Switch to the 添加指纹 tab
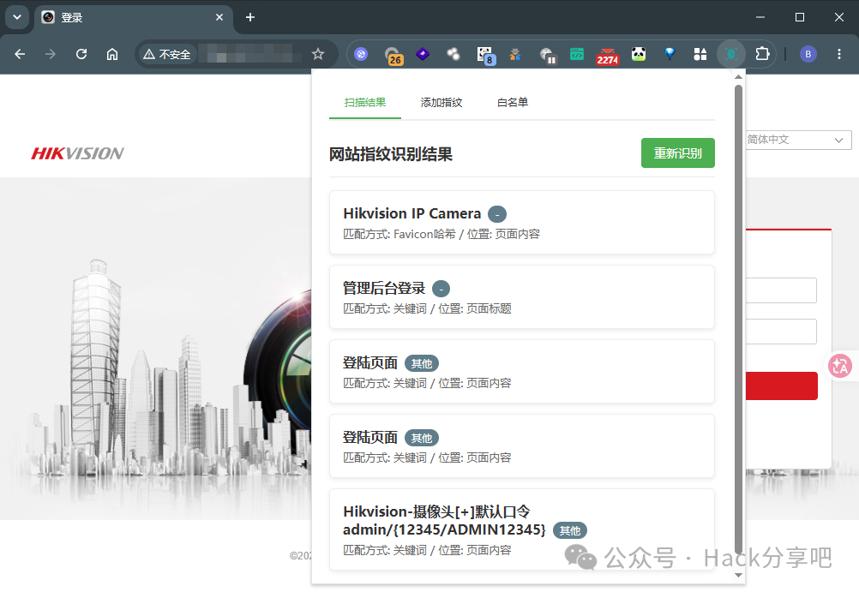 pos(441,103)
